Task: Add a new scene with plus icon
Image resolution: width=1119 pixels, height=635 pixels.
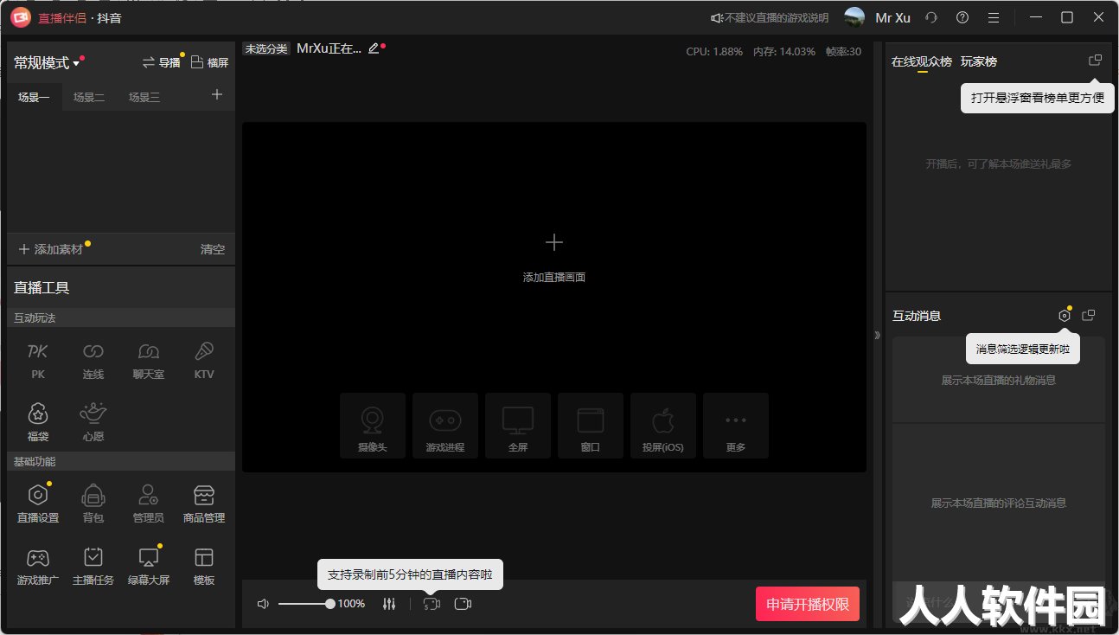Action: [x=217, y=94]
